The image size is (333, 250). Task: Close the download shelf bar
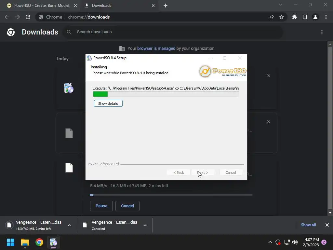click(x=327, y=225)
